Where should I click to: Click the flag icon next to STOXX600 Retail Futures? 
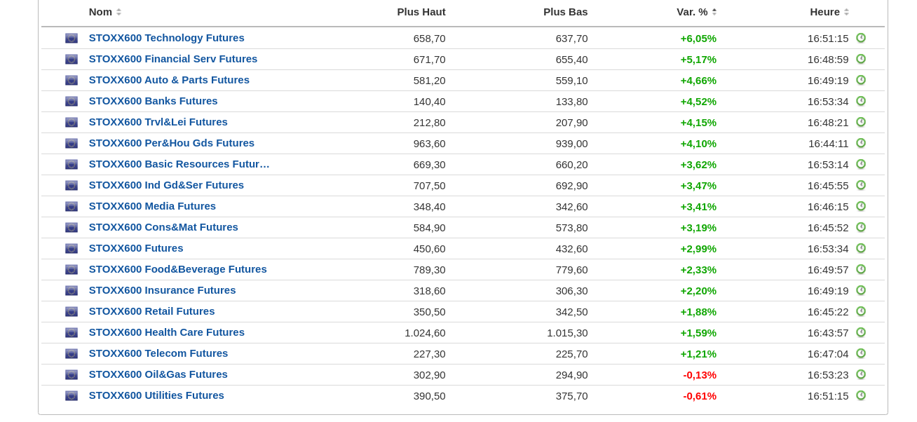point(72,312)
